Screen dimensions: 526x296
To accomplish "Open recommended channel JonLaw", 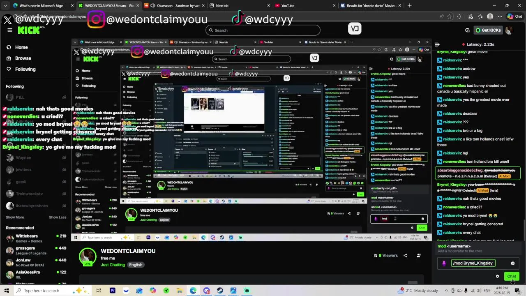I will (x=36, y=262).
